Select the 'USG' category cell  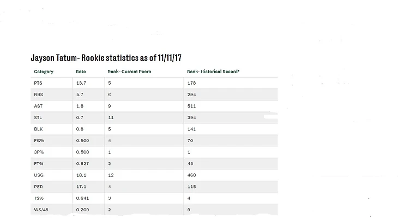(x=39, y=175)
